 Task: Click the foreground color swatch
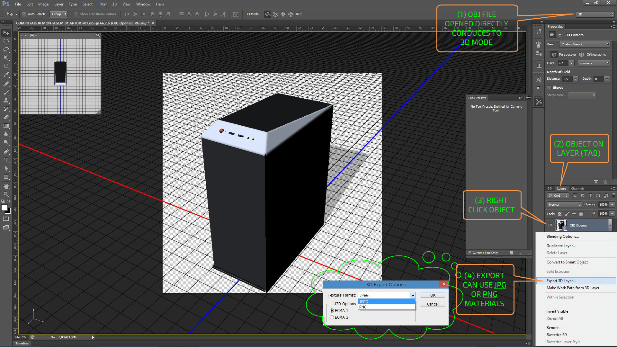pyautogui.click(x=4, y=208)
